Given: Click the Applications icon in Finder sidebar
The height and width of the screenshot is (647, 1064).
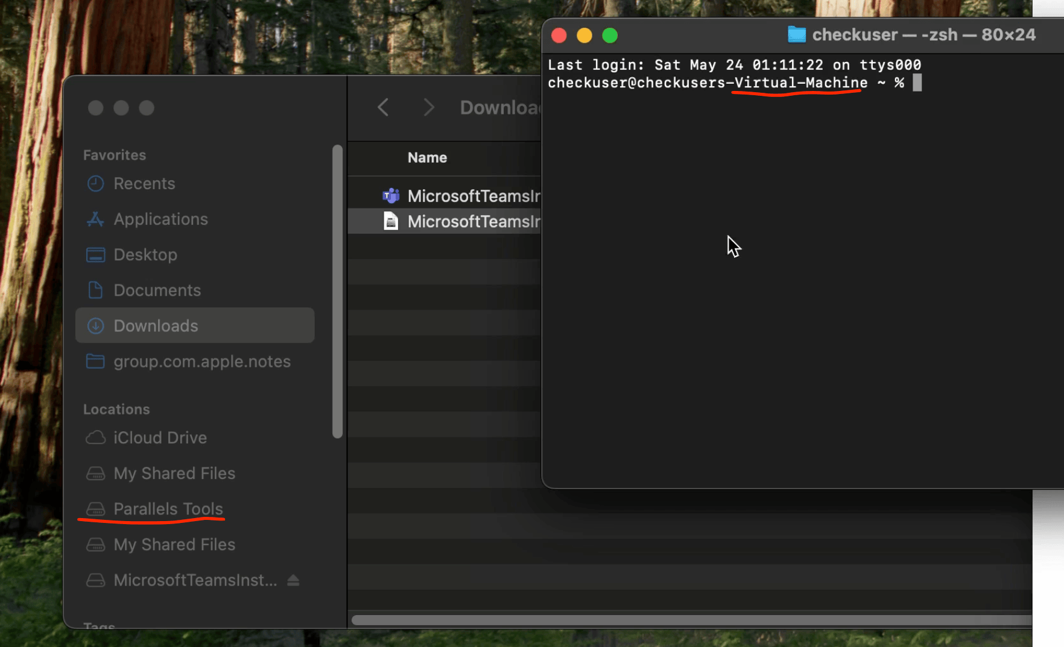Looking at the screenshot, I should (95, 219).
